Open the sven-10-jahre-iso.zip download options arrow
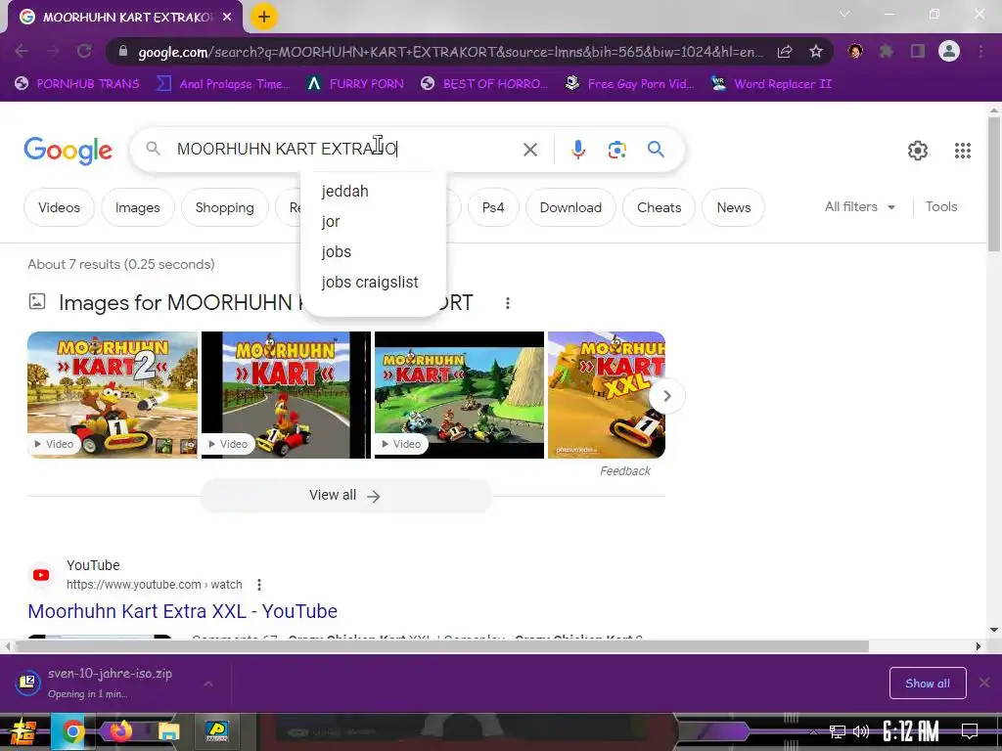The height and width of the screenshot is (751, 1002). tap(208, 684)
